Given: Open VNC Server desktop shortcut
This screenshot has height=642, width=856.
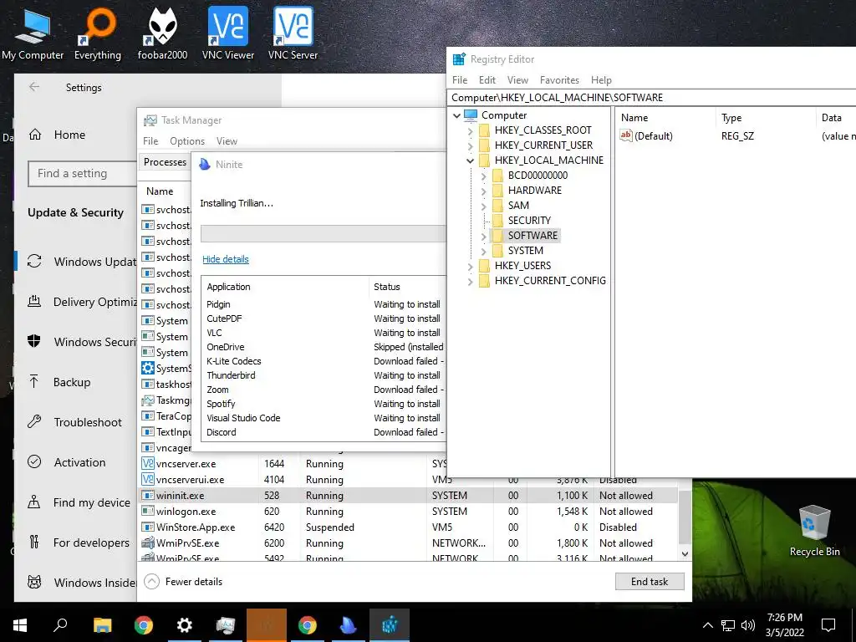Looking at the screenshot, I should coord(293,33).
